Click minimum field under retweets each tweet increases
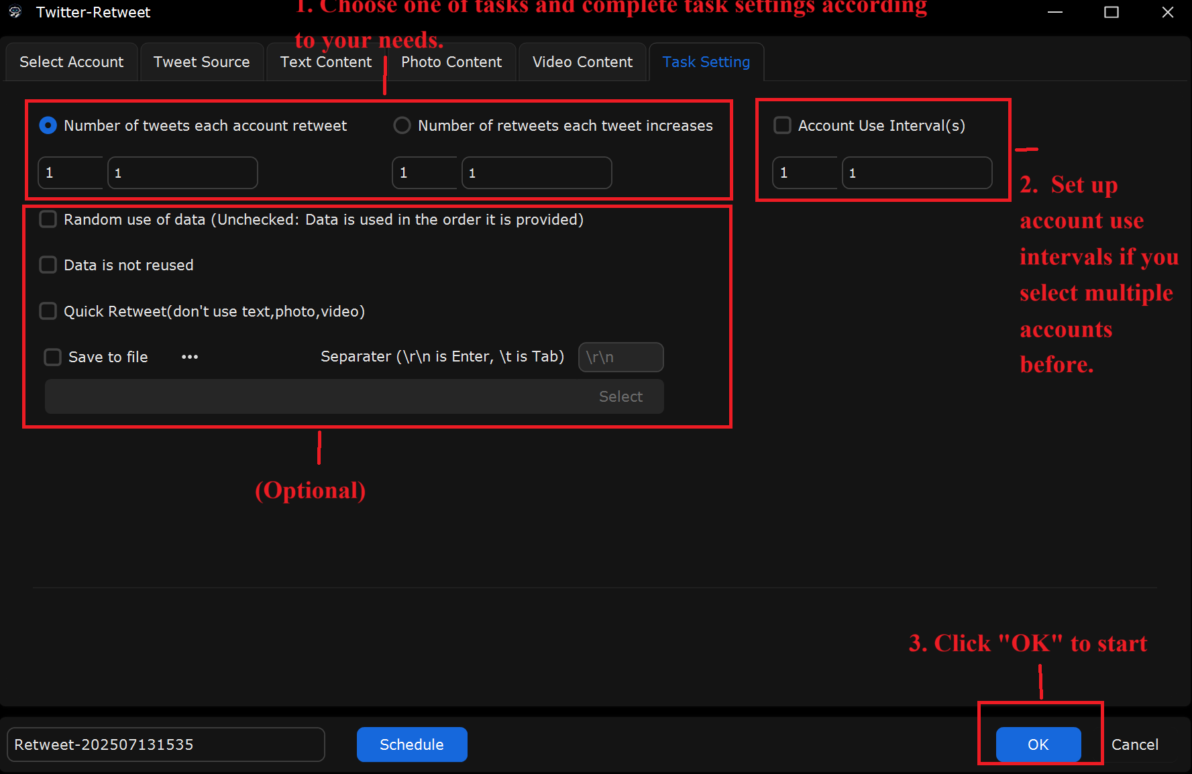 pos(425,173)
